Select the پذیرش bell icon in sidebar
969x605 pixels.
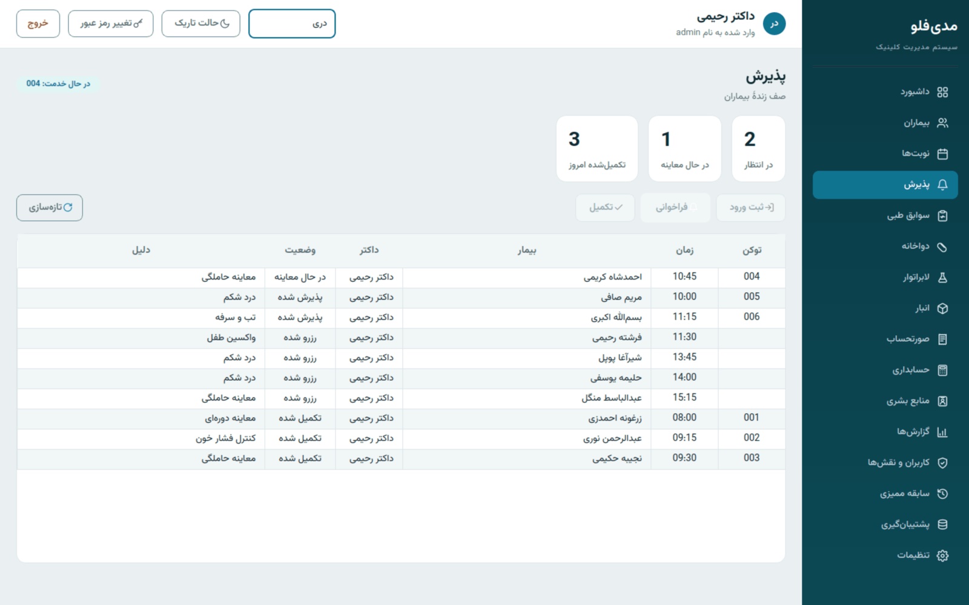click(942, 185)
